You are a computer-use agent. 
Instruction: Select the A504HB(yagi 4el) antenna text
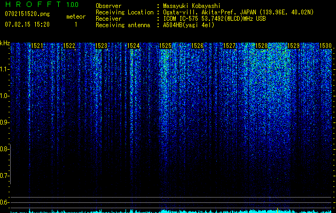[189, 25]
